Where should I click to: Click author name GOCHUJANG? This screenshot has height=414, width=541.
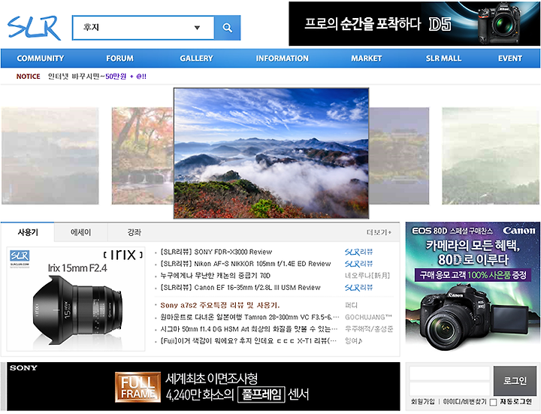click(x=368, y=317)
